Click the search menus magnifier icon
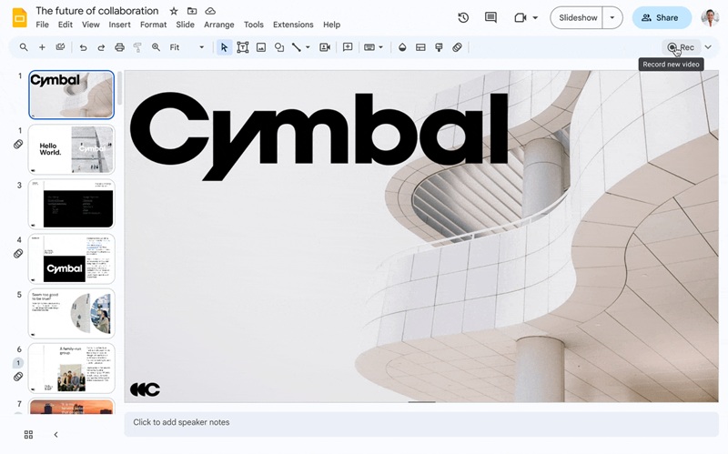728x454 pixels. tap(24, 47)
